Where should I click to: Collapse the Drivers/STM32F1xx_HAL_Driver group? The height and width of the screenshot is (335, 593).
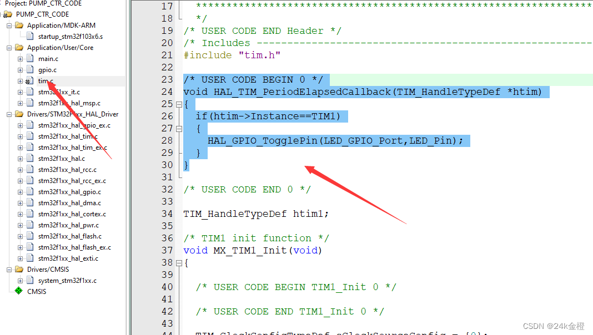[x=9, y=114]
